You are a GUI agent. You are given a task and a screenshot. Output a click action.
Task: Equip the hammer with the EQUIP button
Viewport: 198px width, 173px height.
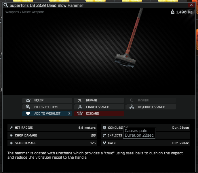[x=47, y=100]
